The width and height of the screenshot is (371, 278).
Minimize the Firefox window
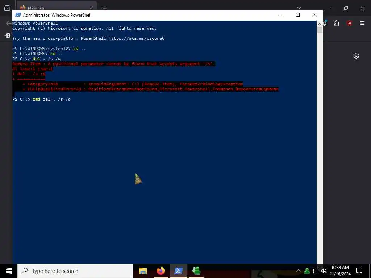[x=329, y=8]
